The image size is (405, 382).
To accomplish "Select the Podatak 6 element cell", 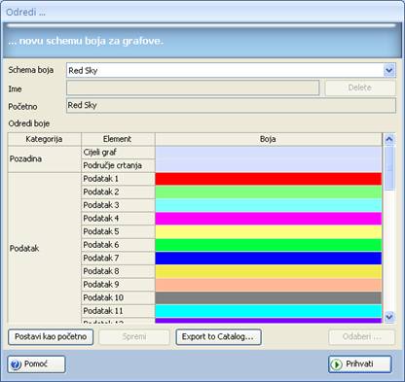I will [118, 245].
